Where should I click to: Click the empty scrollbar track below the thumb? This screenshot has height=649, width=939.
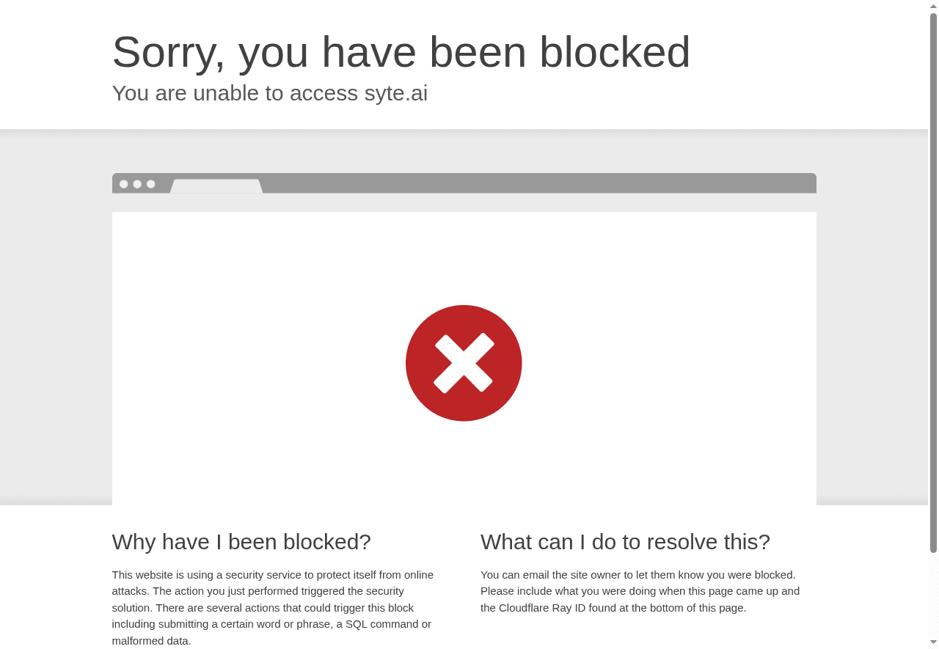point(933,594)
